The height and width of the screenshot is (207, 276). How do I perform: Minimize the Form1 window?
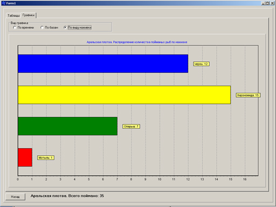tap(263, 3)
